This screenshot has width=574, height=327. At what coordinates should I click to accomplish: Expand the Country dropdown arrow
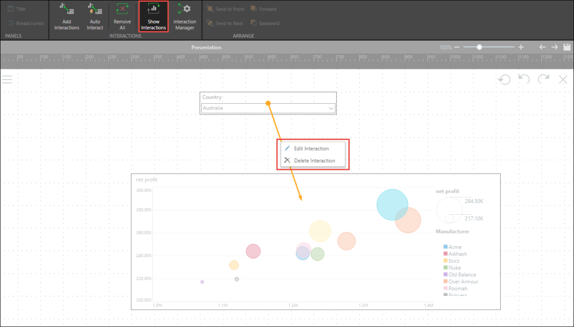332,108
